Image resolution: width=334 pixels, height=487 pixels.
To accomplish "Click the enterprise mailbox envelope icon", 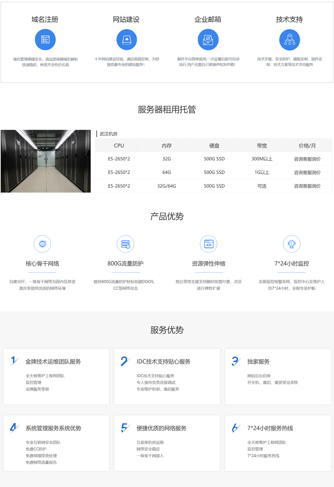I will coord(208,40).
